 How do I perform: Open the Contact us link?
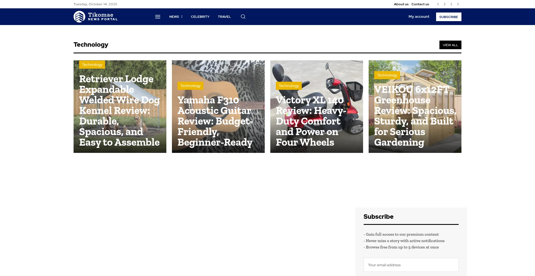420,4
